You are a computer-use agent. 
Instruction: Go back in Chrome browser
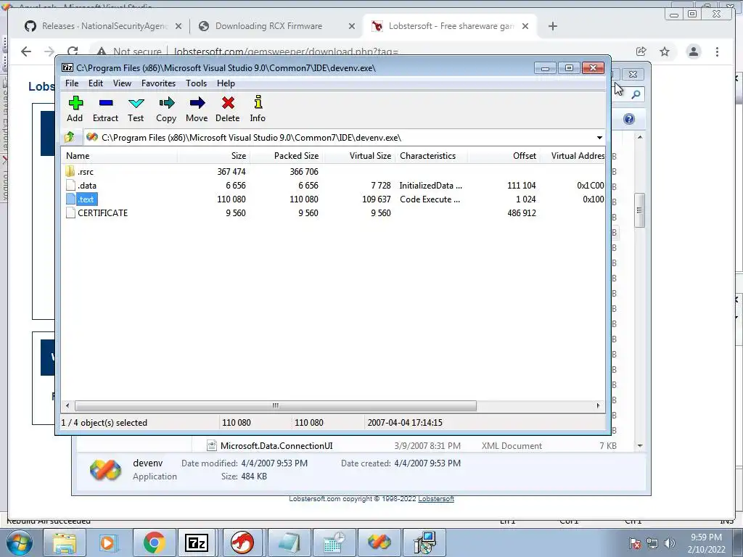coord(26,51)
